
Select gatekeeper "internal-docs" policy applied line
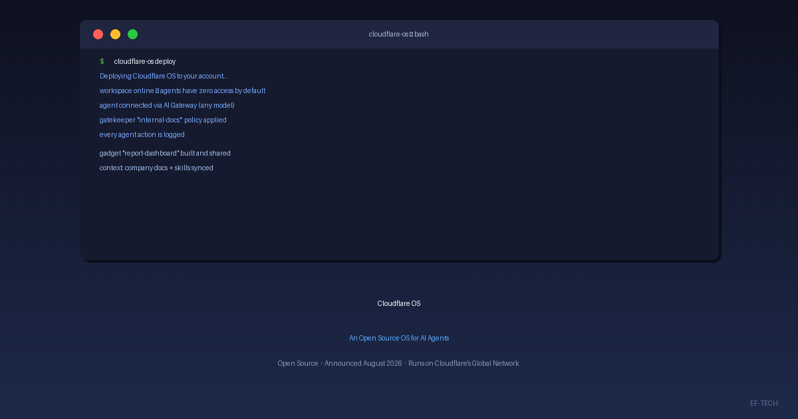pos(163,120)
